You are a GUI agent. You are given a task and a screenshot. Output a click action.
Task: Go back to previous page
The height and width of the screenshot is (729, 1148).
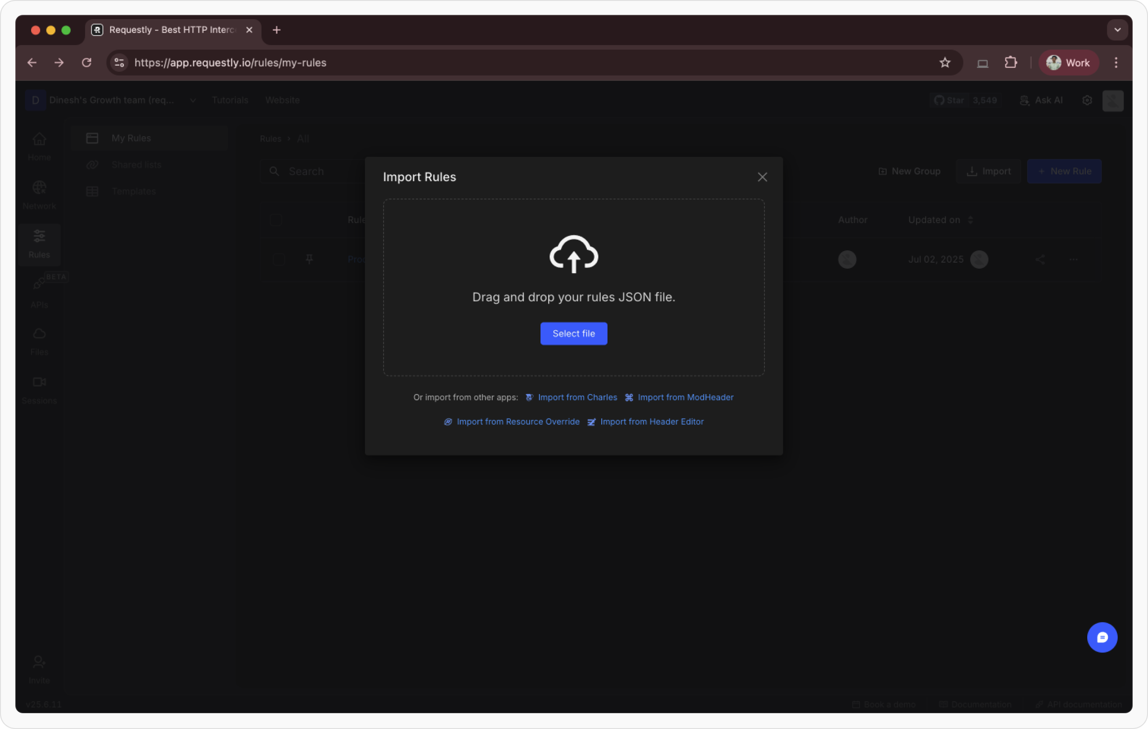(32, 63)
